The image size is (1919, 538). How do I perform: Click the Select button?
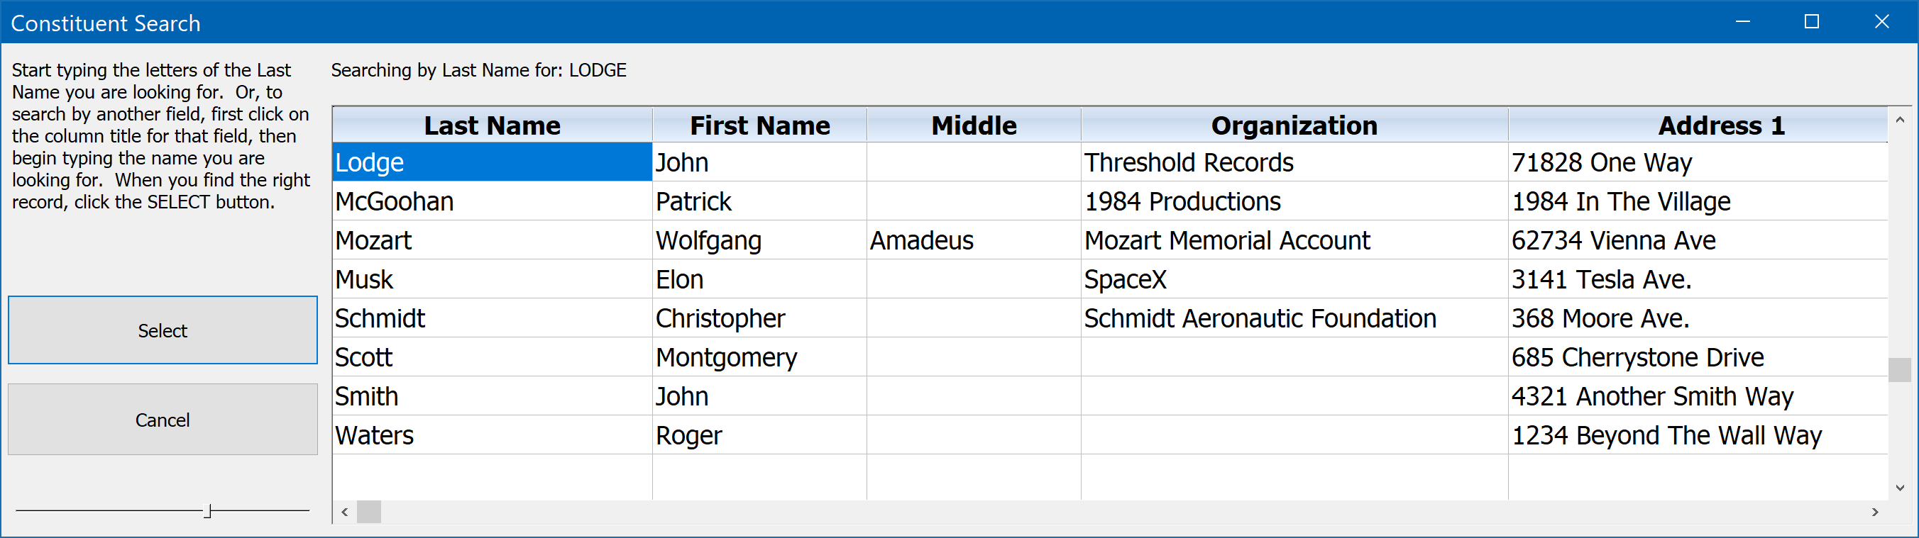163,330
